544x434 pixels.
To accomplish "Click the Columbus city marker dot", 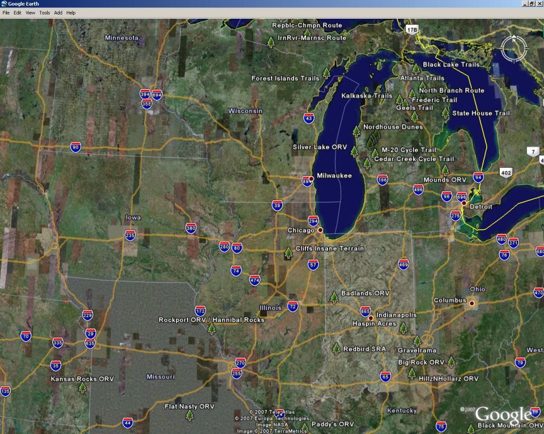I will pyautogui.click(x=471, y=303).
